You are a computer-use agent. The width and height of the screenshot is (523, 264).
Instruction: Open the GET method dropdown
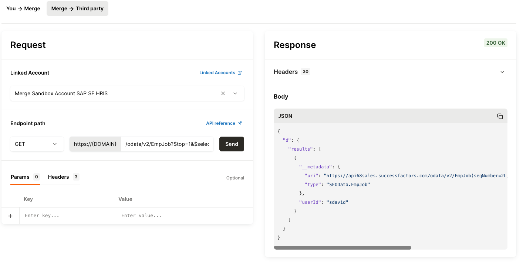coord(36,144)
